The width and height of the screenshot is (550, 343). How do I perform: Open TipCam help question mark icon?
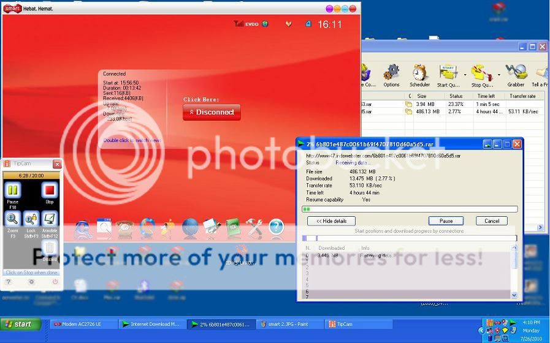pyautogui.click(x=9, y=282)
